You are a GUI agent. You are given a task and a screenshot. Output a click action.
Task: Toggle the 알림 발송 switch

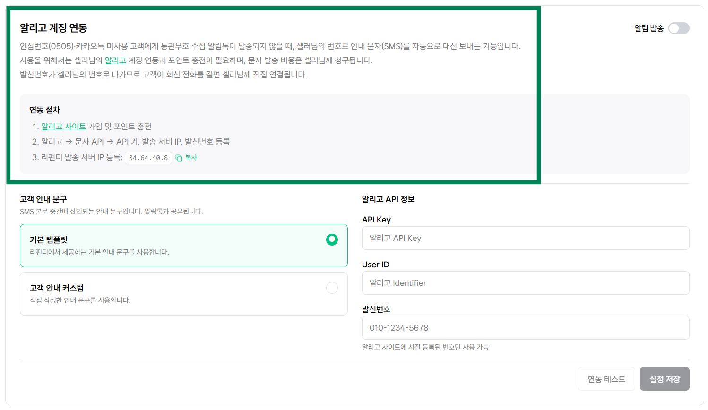click(x=679, y=28)
